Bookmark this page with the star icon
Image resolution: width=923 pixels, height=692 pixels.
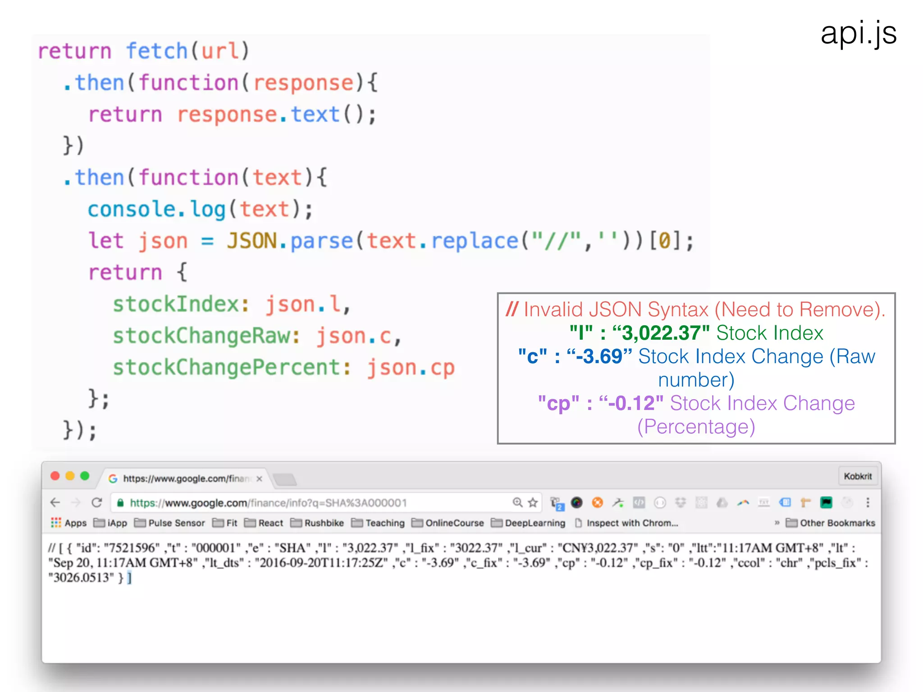click(533, 502)
